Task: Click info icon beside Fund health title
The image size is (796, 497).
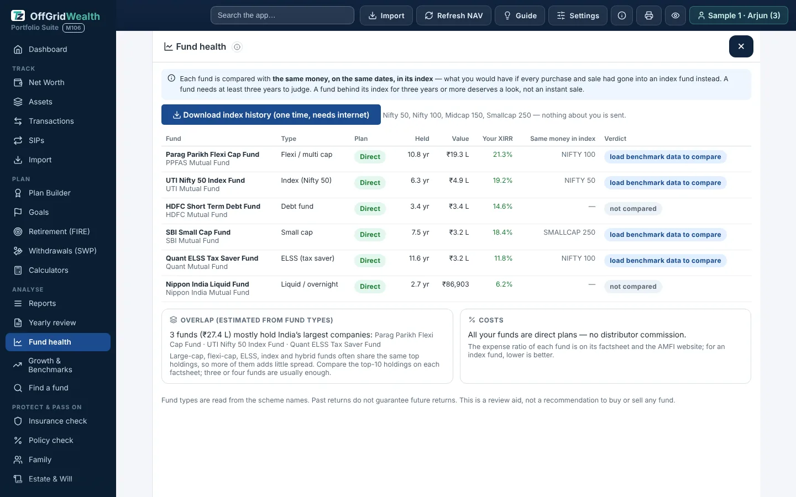Action: coord(237,47)
